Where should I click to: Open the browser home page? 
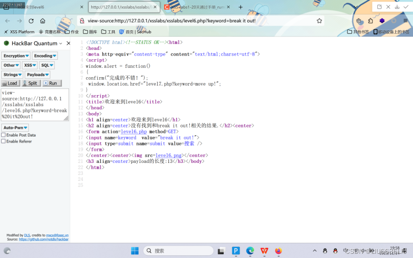tap(43, 21)
